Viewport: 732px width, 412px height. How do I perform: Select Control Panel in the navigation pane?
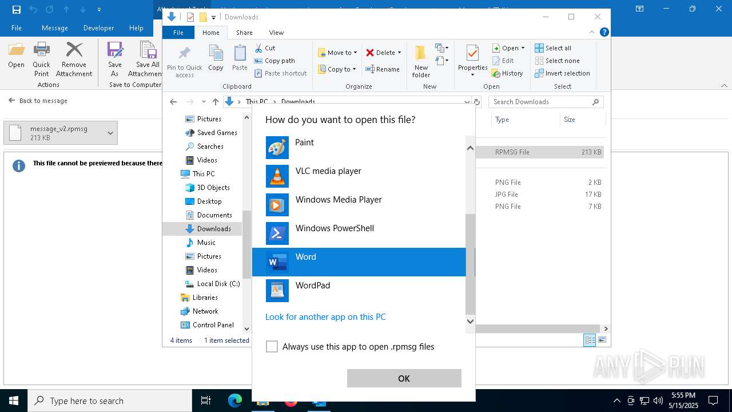click(208, 325)
